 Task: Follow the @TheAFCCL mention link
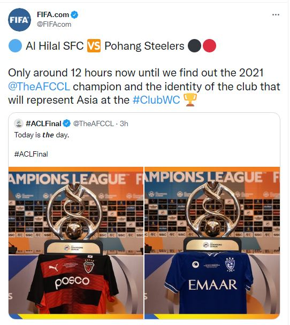pos(39,87)
